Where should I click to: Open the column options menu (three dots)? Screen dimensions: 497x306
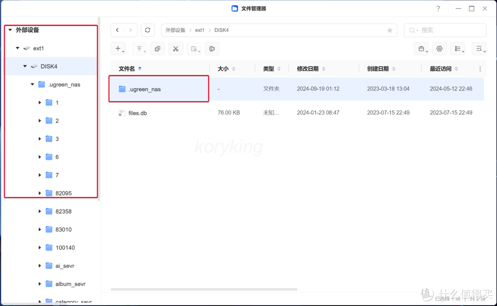pyautogui.click(x=480, y=68)
